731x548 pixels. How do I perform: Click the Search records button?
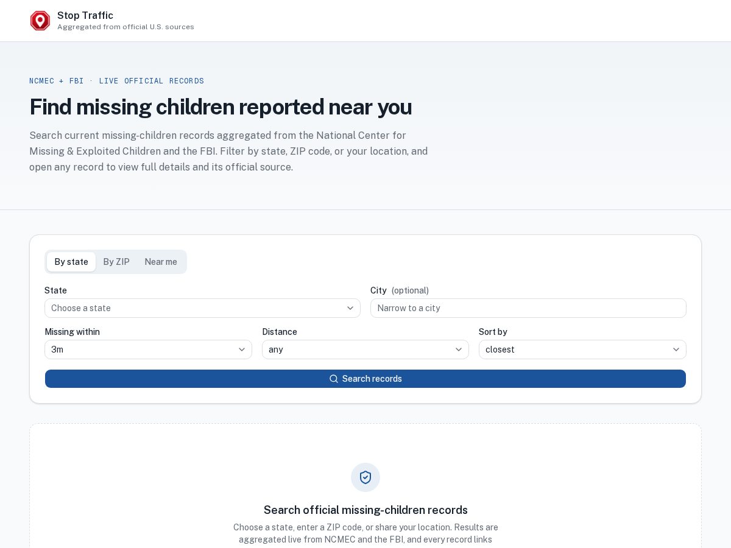coord(365,379)
